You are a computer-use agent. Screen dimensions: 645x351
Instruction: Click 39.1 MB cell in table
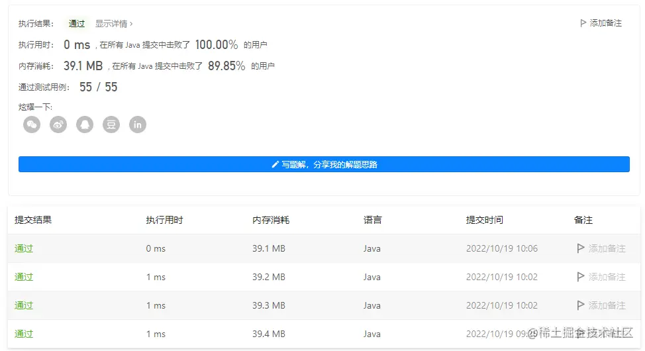[269, 248]
